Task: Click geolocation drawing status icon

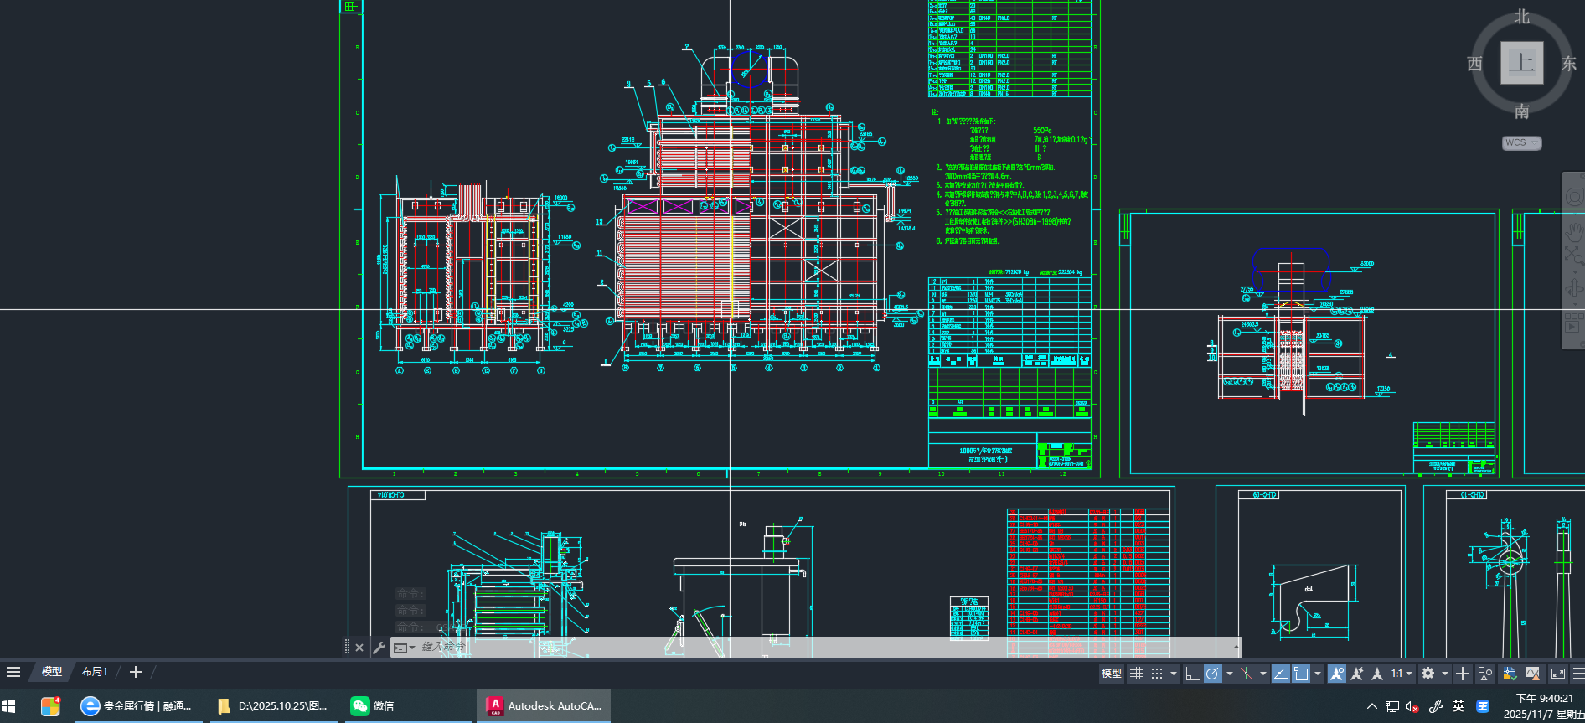Action: [x=1510, y=674]
